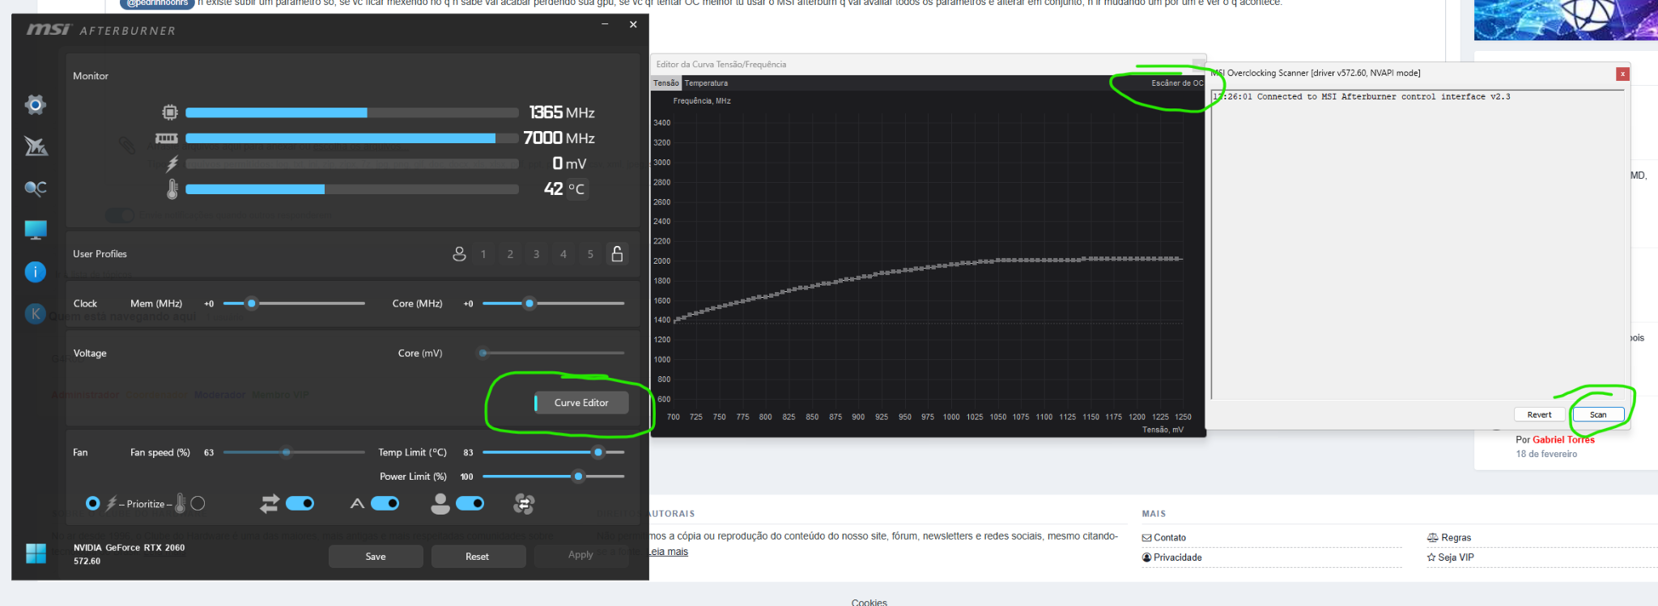Adjust the Temp Limit (°C) slider
1658x606 pixels.
pos(553,452)
